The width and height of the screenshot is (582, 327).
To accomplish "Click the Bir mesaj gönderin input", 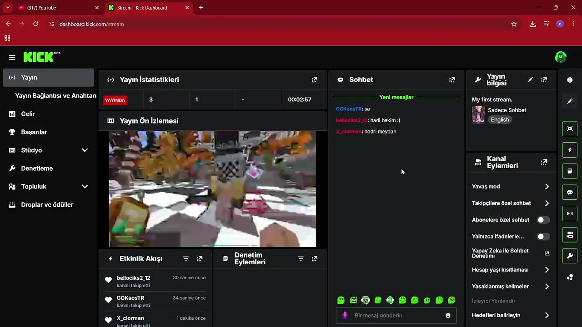I will coord(396,315).
